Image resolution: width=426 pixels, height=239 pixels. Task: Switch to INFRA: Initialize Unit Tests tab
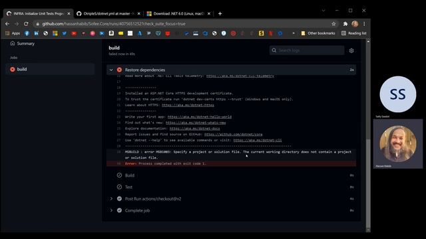pos(39,13)
